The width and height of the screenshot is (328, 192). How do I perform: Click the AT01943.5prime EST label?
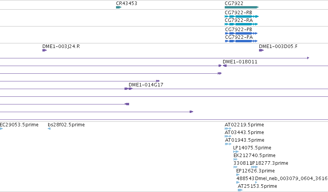244,140
